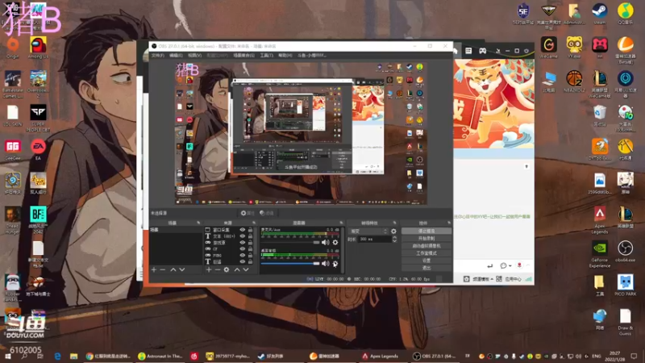
Task: Toggle visibility of the CF source
Action: tap(243, 249)
